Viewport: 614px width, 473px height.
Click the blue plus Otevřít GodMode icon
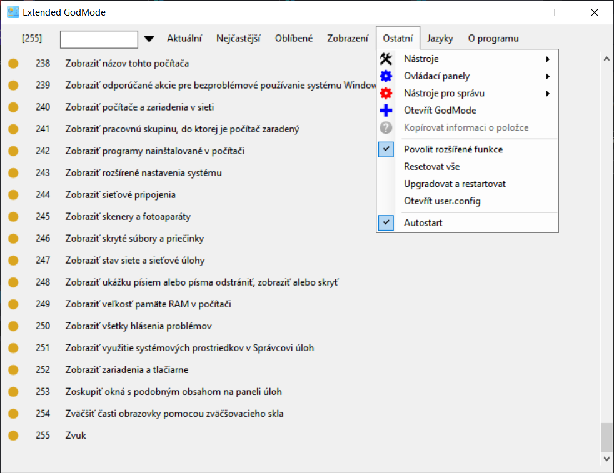click(x=386, y=111)
